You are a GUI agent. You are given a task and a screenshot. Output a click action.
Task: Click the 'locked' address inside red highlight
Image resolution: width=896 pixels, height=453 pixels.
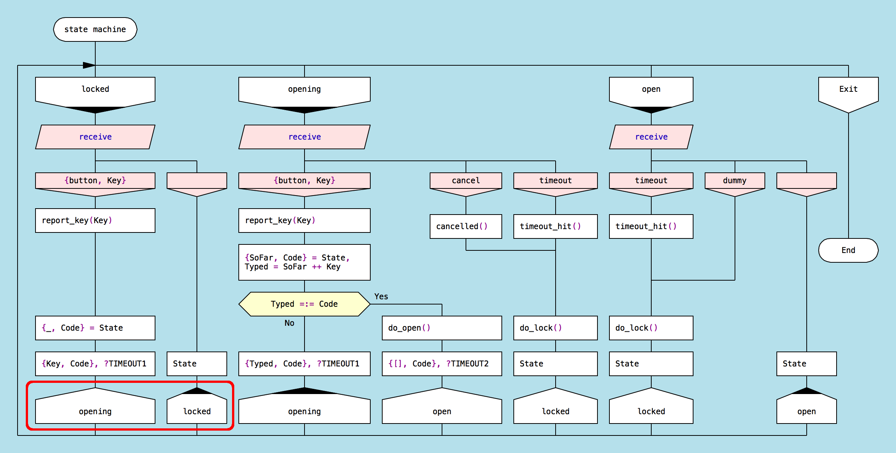tap(197, 410)
